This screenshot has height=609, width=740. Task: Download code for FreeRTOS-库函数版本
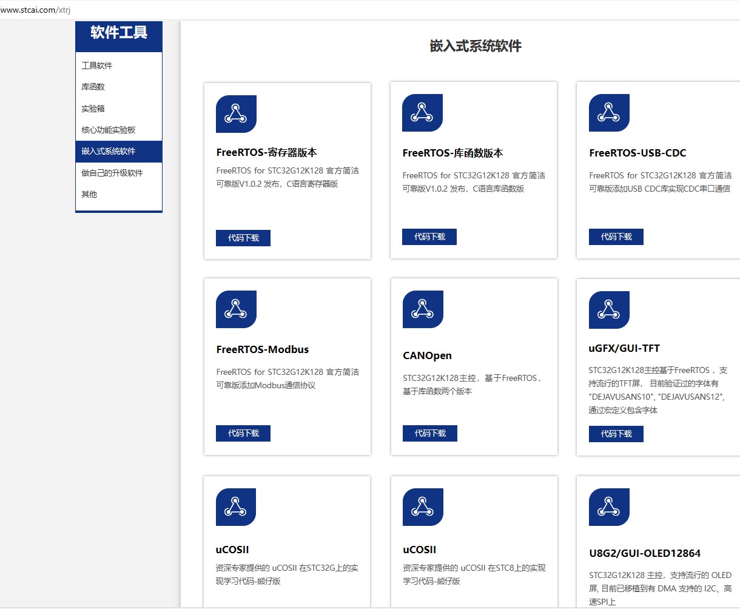[x=429, y=237]
